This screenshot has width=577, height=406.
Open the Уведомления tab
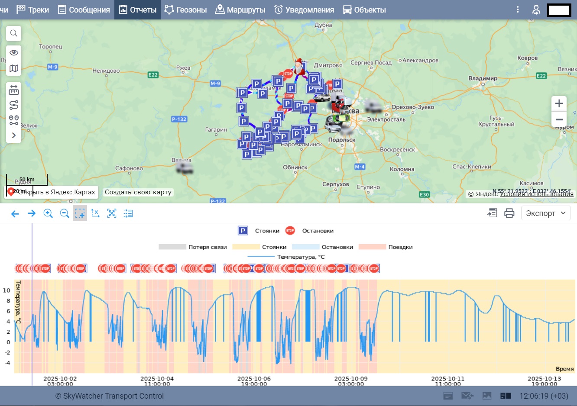(x=304, y=10)
